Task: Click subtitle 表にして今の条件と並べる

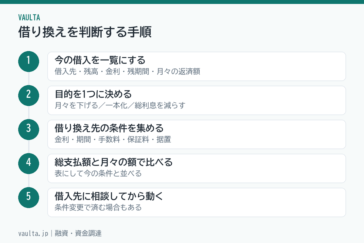Action: [98, 174]
